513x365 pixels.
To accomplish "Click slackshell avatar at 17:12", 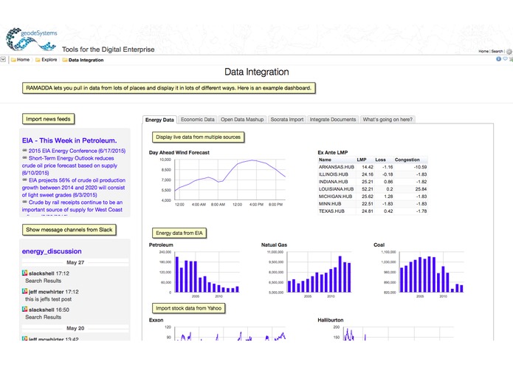I will tap(24, 273).
